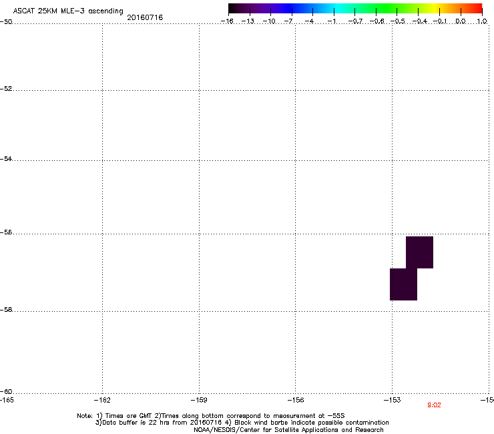
Task: Click the -7 colorbar label
Action: click(288, 21)
